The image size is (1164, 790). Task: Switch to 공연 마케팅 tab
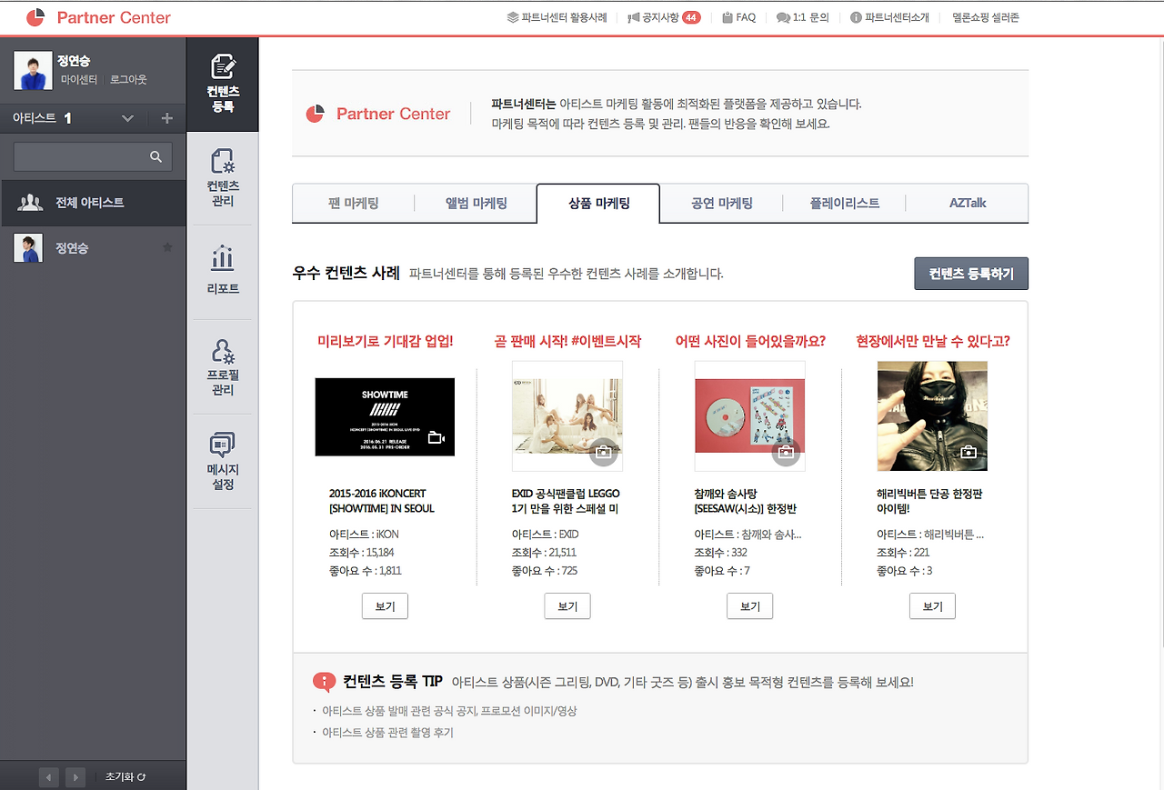coord(722,204)
